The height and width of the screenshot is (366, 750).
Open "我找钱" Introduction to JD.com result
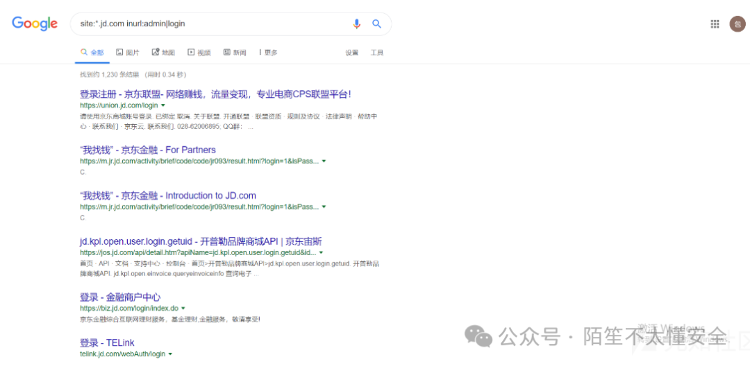coord(168,195)
